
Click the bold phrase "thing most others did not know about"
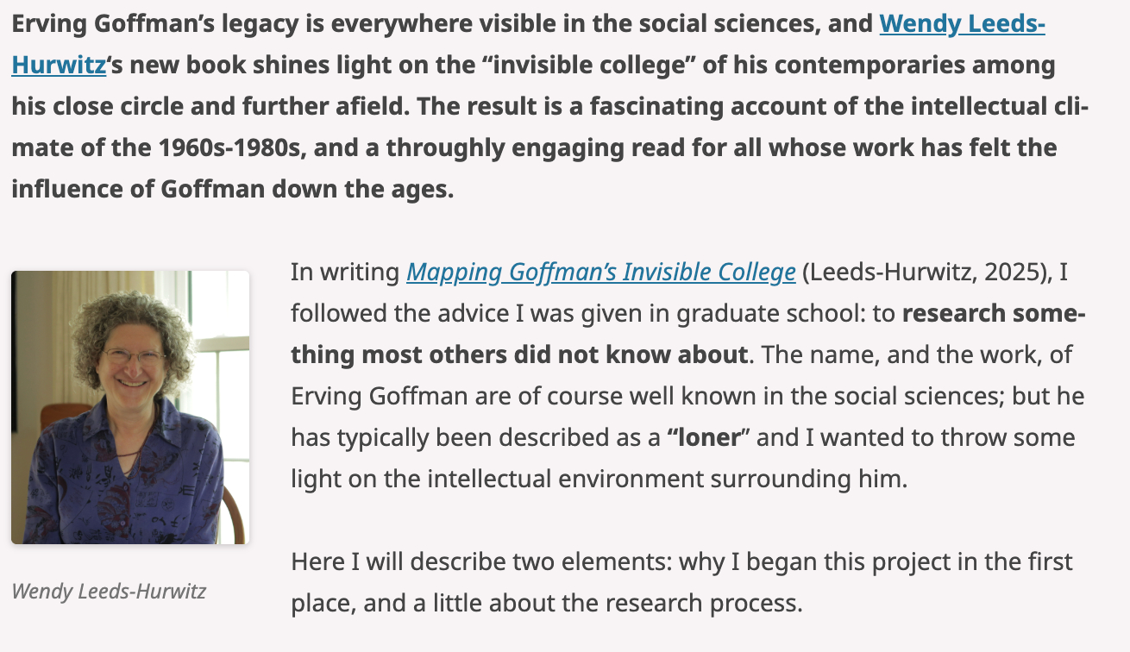(518, 354)
